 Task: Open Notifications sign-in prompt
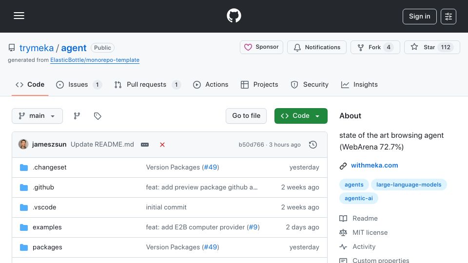(317, 47)
